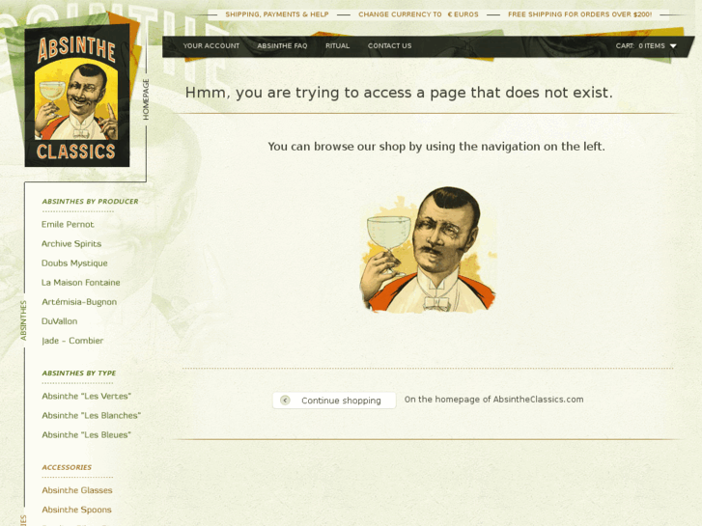The height and width of the screenshot is (526, 702).
Task: Click the Absinthes by Producer heading
Action: click(x=90, y=202)
